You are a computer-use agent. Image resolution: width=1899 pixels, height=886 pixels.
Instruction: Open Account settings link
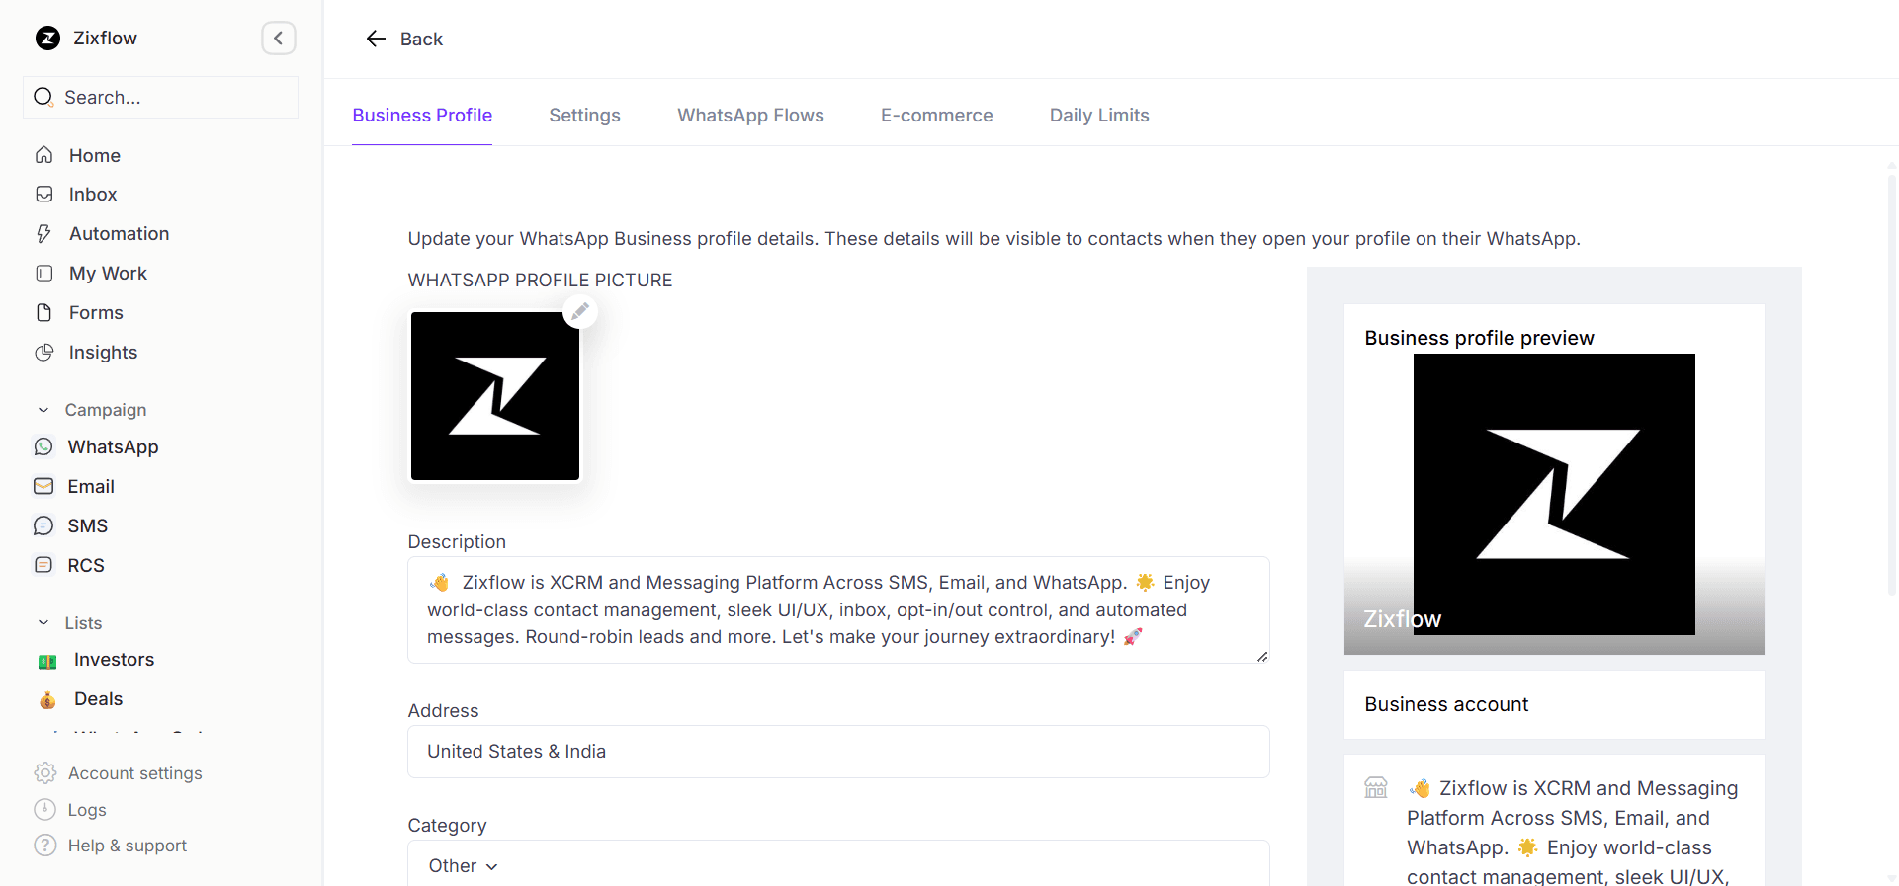pos(134,773)
